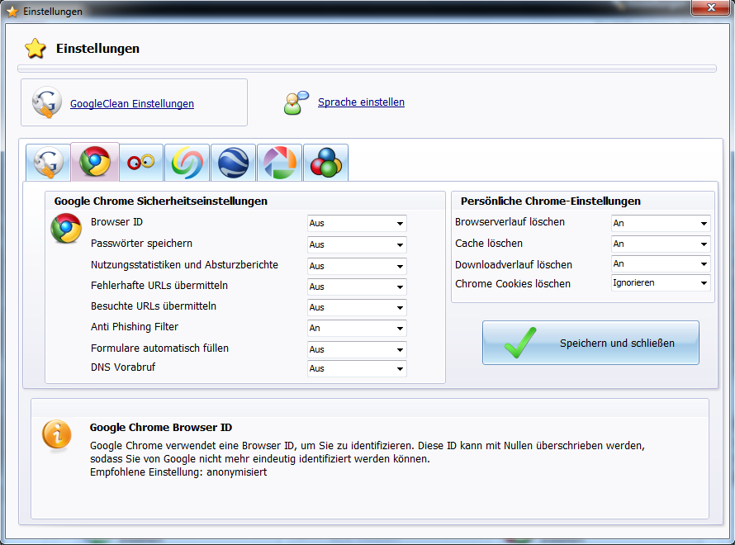Click the DNS Vorabruf label
This screenshot has height=545, width=735.
123,367
